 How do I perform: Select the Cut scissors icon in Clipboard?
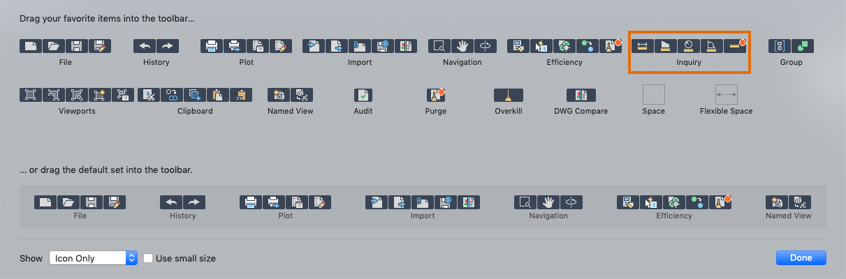149,96
